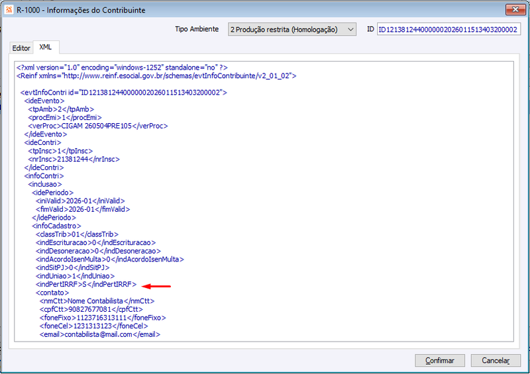Click the email contabilista@mail.com line
Image resolution: width=530 pixels, height=374 pixels.
100,334
